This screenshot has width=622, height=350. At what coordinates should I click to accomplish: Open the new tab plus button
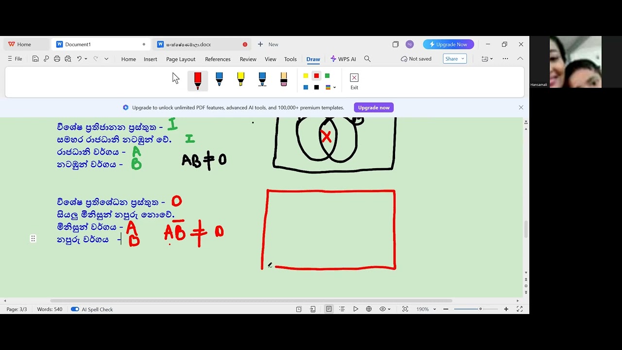coord(260,44)
